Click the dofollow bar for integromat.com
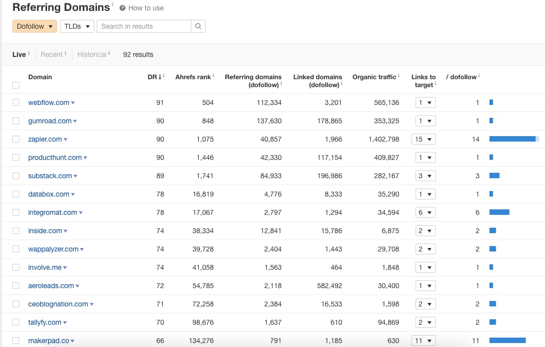The width and height of the screenshot is (545, 347). click(x=499, y=212)
